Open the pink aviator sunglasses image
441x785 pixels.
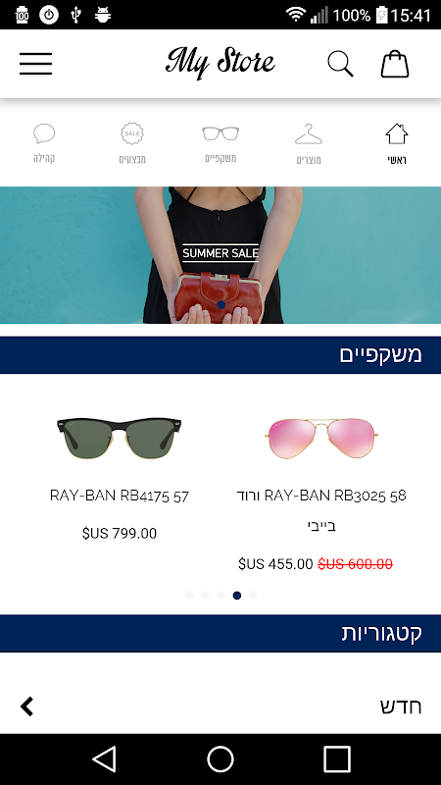[321, 438]
